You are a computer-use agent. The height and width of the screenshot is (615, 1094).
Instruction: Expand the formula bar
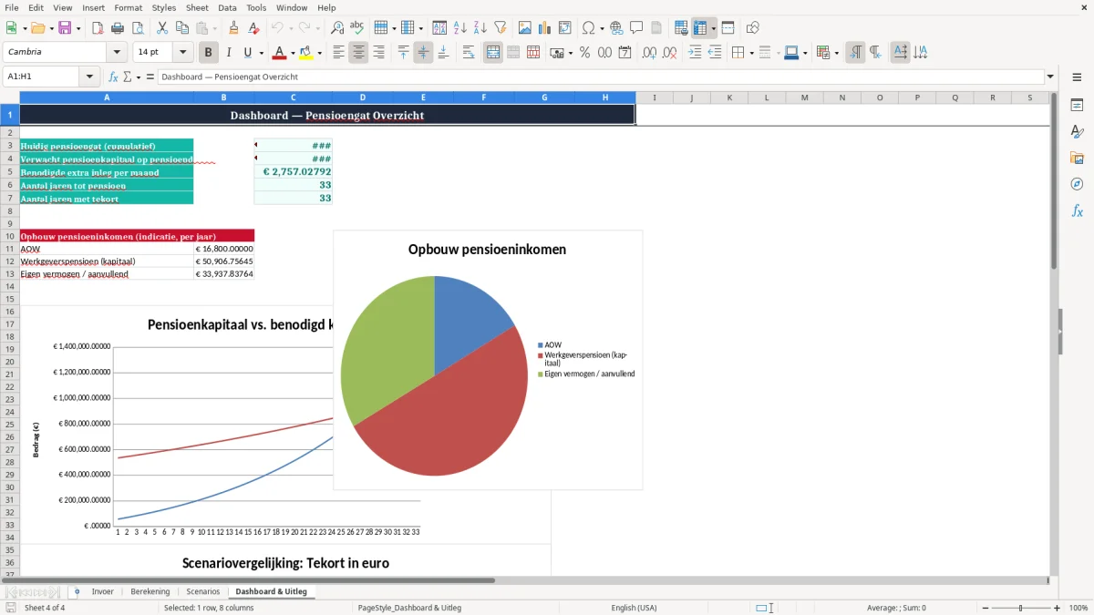[1050, 77]
